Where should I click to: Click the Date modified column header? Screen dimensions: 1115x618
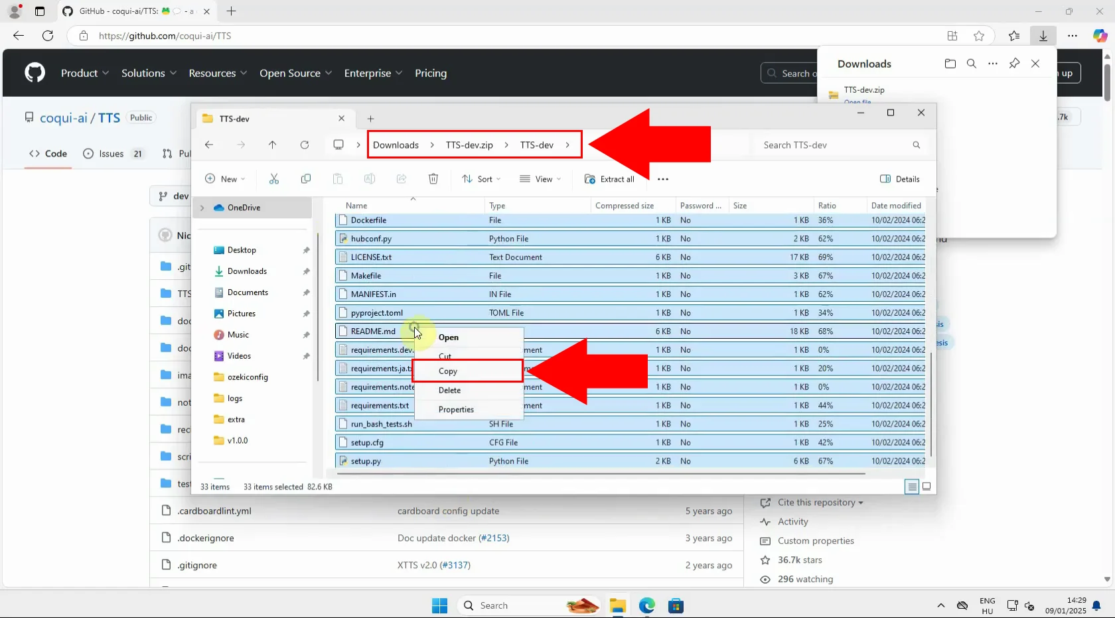[x=896, y=206]
